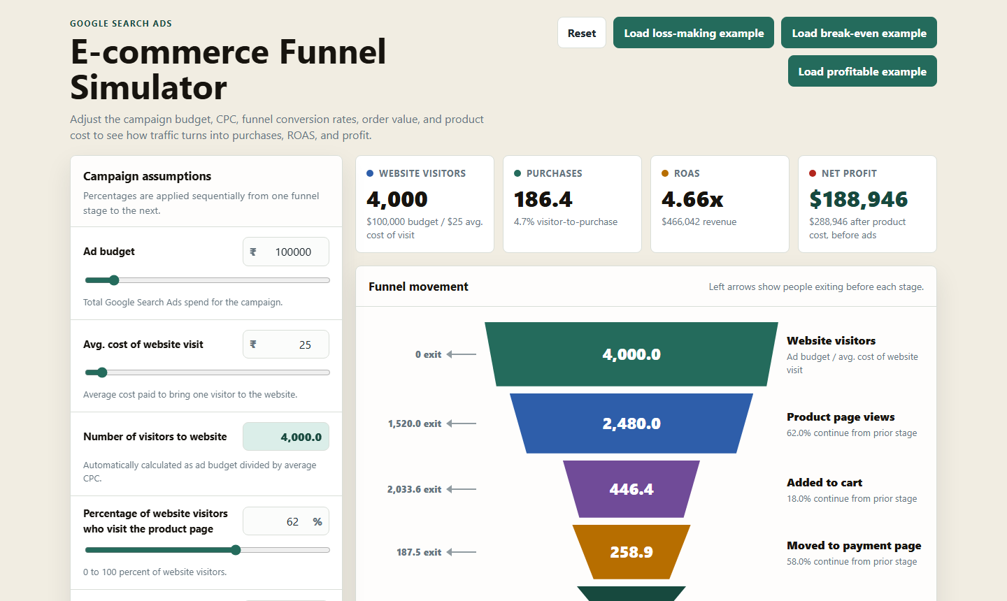Click the arrow next to '1,520.0 exit'
Image resolution: width=1007 pixels, height=601 pixels.
tap(462, 423)
